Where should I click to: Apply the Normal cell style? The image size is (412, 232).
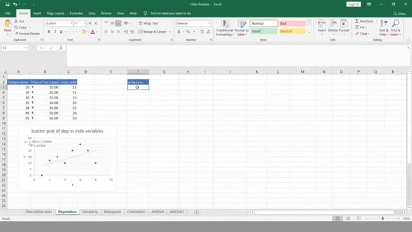pos(264,23)
